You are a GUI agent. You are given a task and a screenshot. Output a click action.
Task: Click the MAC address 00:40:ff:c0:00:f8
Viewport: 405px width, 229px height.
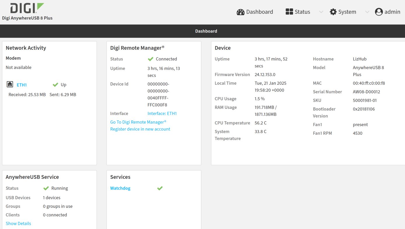(369, 83)
